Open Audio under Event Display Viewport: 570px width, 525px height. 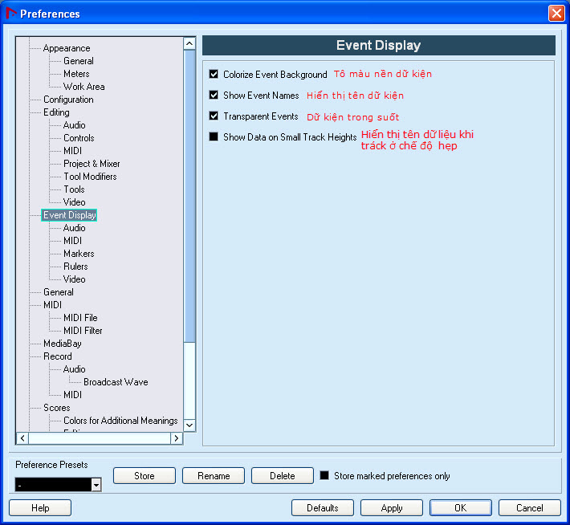click(x=74, y=228)
